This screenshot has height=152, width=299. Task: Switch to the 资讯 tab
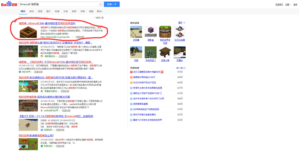coord(32,12)
